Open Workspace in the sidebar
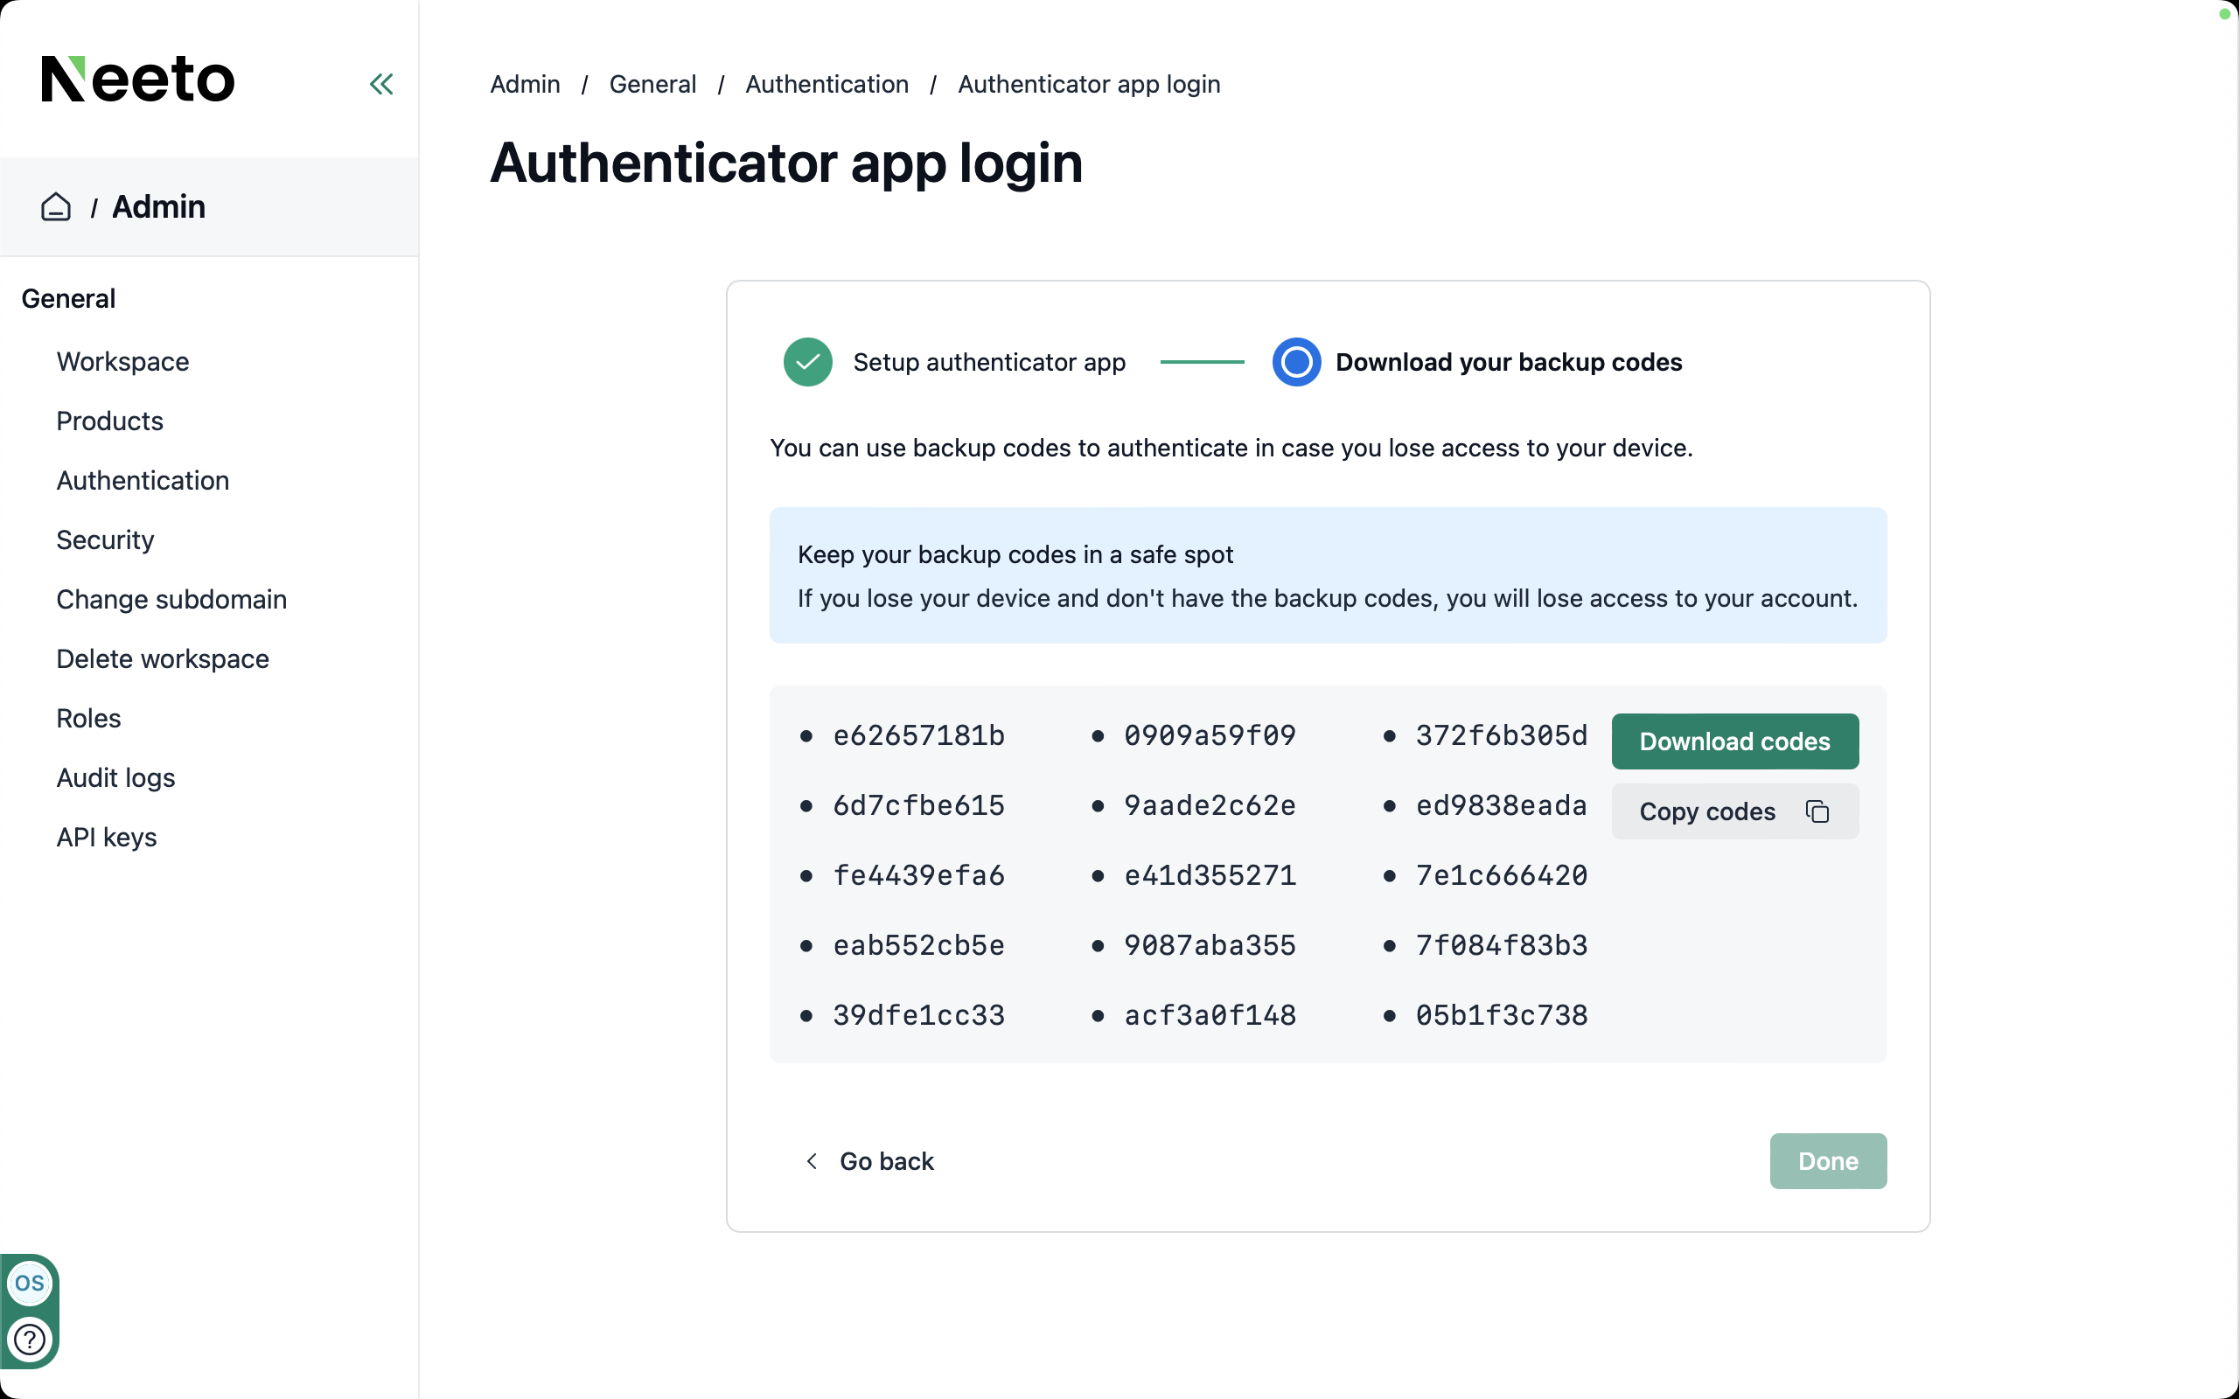The image size is (2239, 1399). [x=122, y=362]
